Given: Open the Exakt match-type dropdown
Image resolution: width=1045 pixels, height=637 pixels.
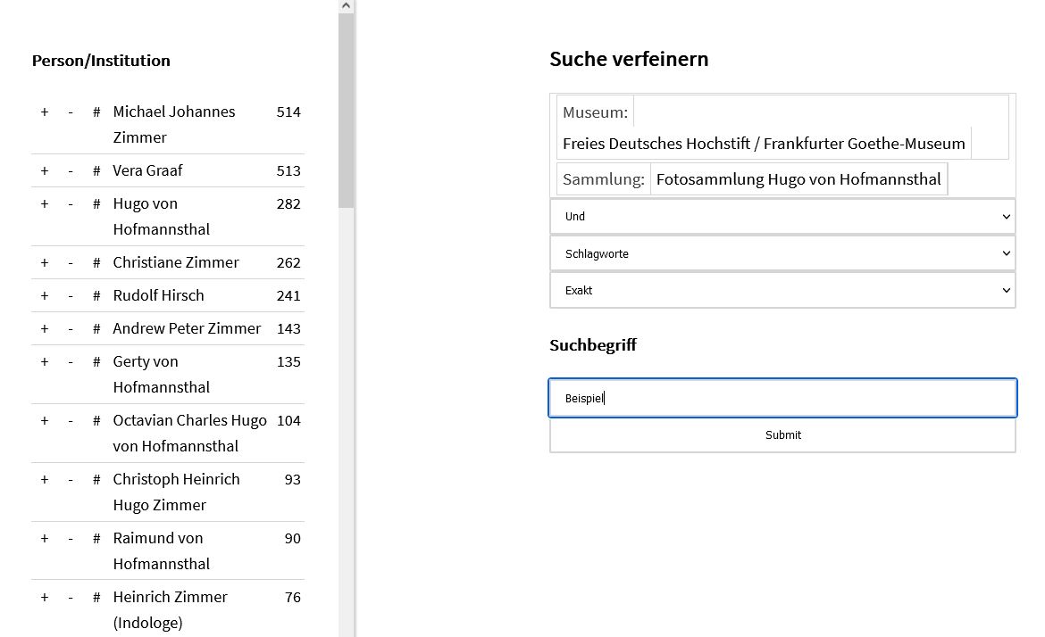Looking at the screenshot, I should tap(782, 290).
